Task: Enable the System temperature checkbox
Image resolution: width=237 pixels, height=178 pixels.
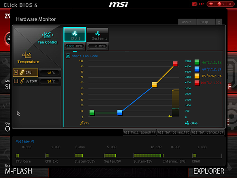Action: click(16, 81)
